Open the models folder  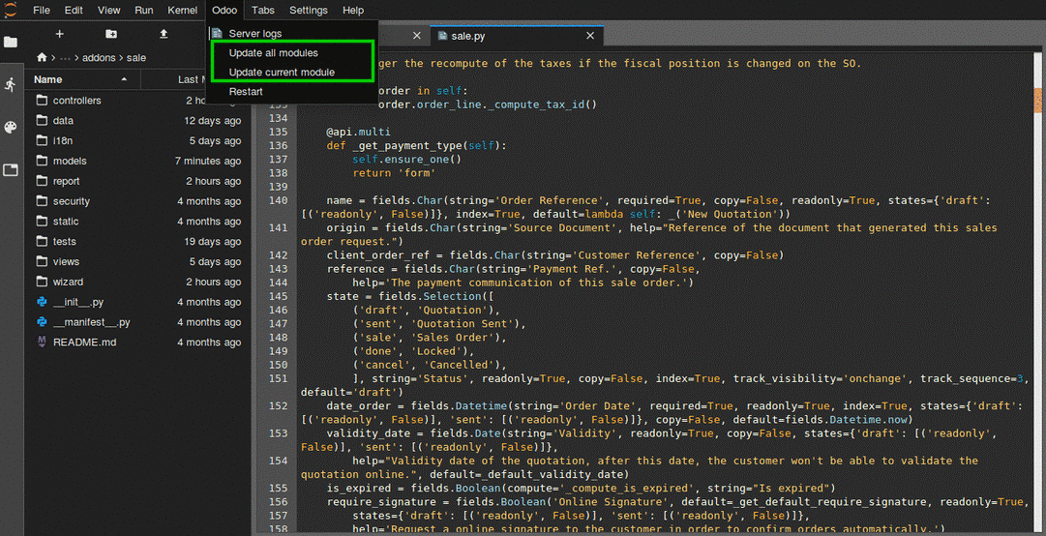coord(138,161)
